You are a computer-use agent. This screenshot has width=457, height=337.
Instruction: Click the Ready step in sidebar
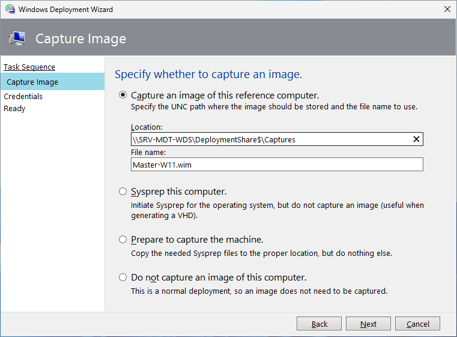pyautogui.click(x=14, y=109)
